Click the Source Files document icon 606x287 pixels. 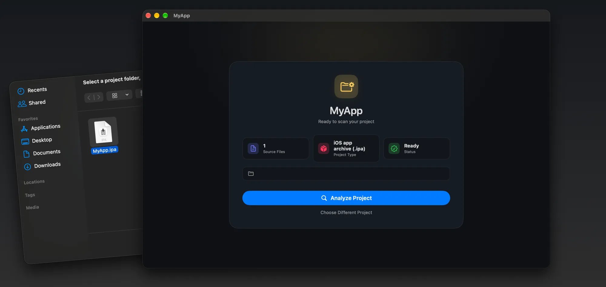(x=253, y=148)
